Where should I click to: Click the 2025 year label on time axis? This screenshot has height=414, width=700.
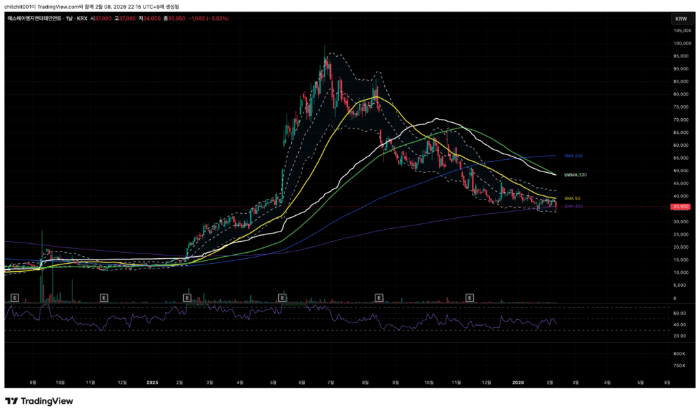click(152, 383)
